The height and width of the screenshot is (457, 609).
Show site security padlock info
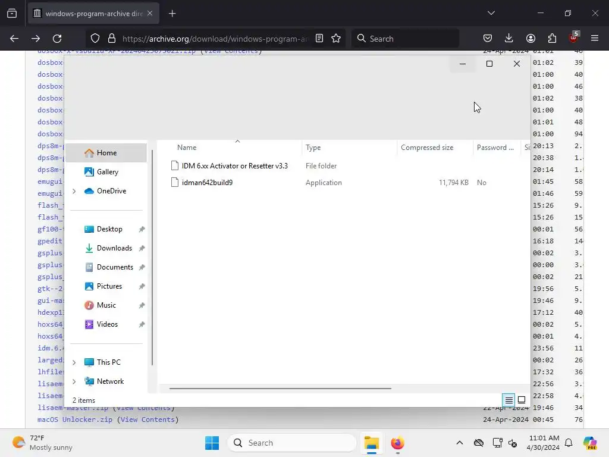(112, 39)
